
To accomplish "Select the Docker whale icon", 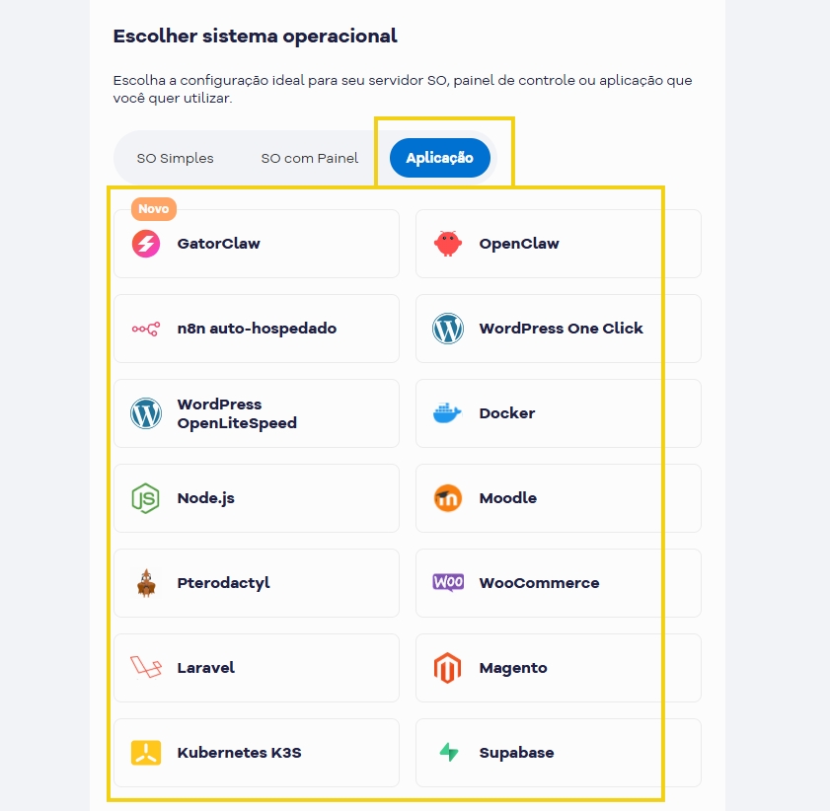I will pos(447,412).
